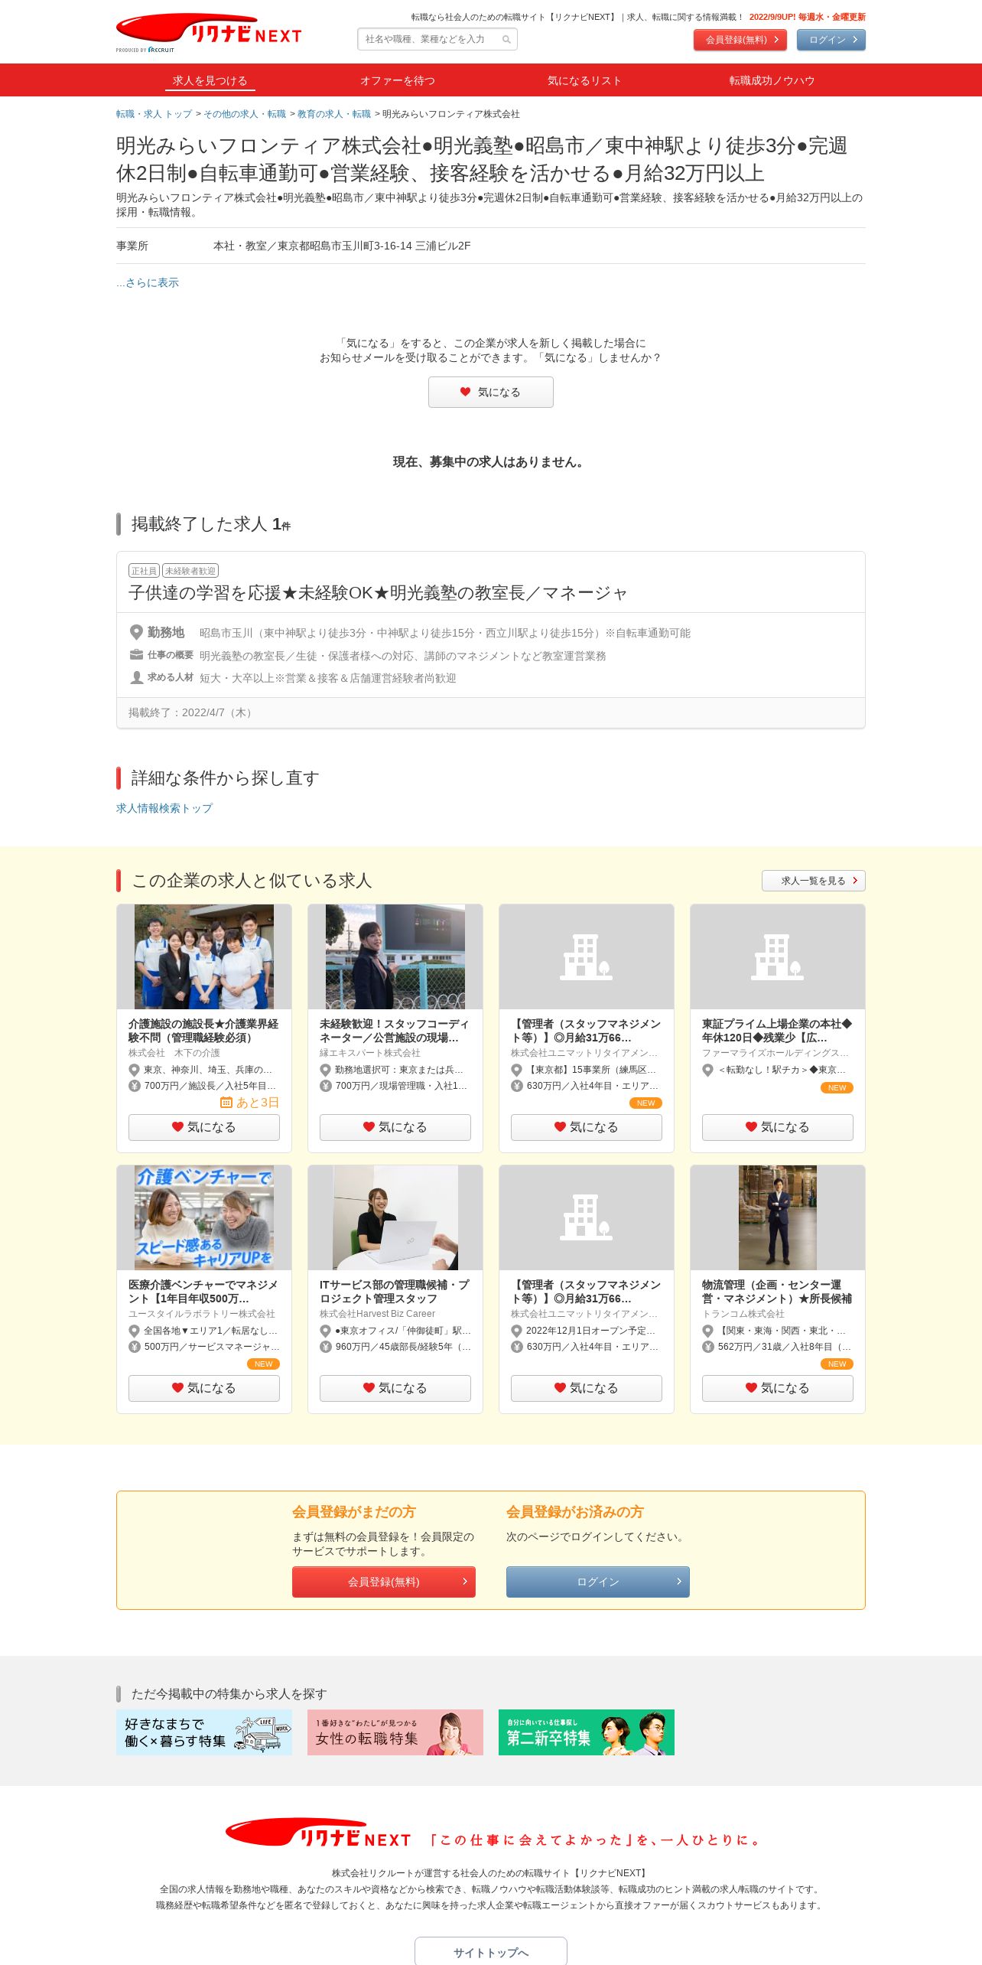982x1965 pixels.
Task: Expand details with …さらに表示
Action: 148,282
